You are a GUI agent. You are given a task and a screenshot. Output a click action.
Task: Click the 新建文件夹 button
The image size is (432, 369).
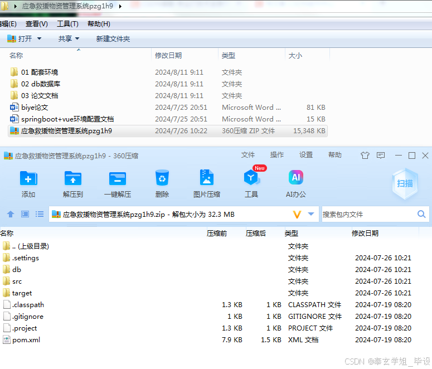click(113, 39)
